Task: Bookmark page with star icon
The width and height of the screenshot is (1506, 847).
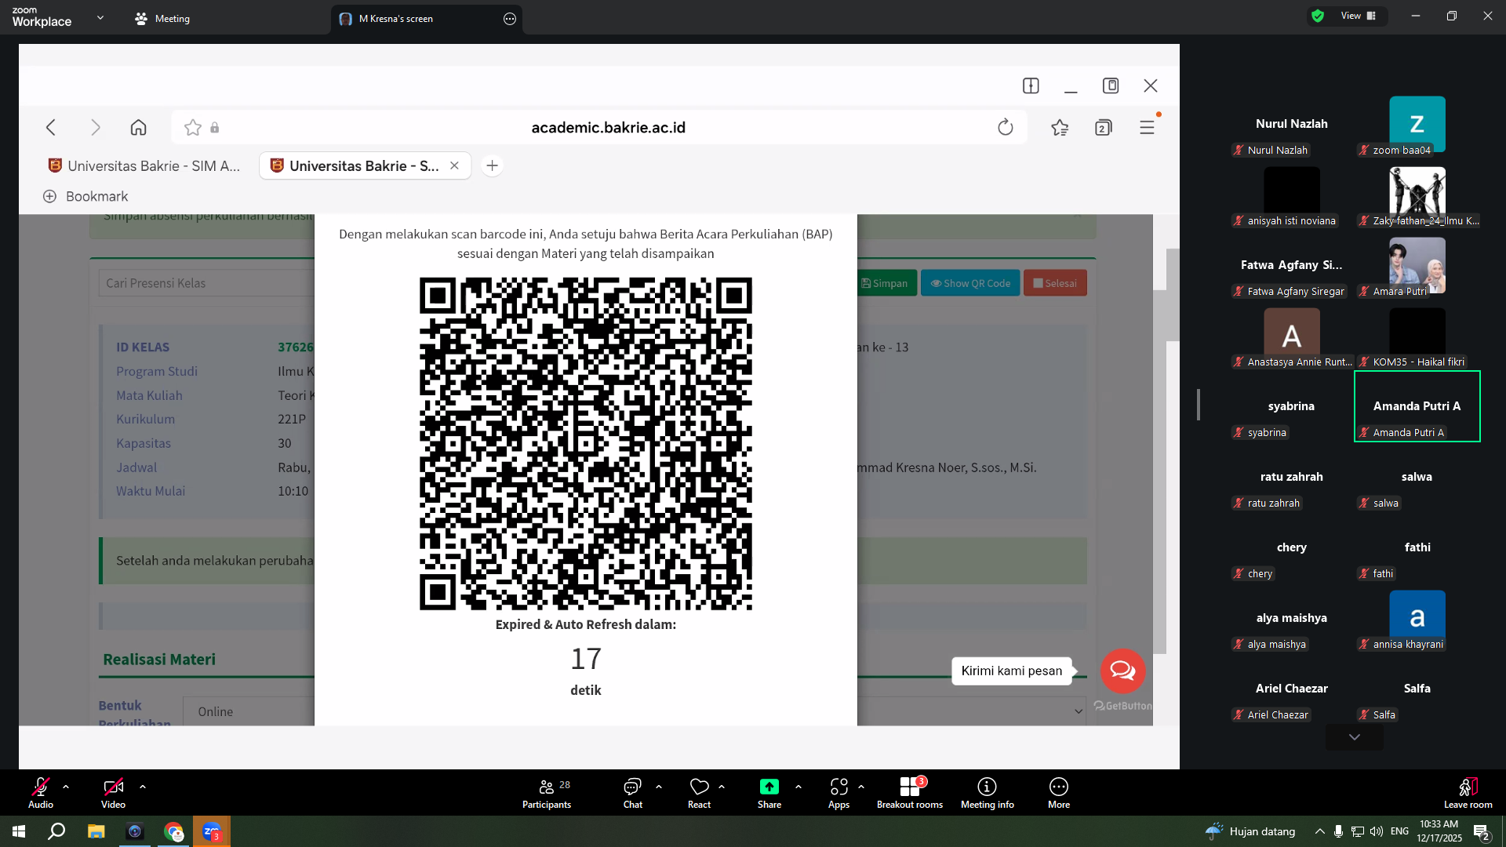Action: (x=193, y=127)
